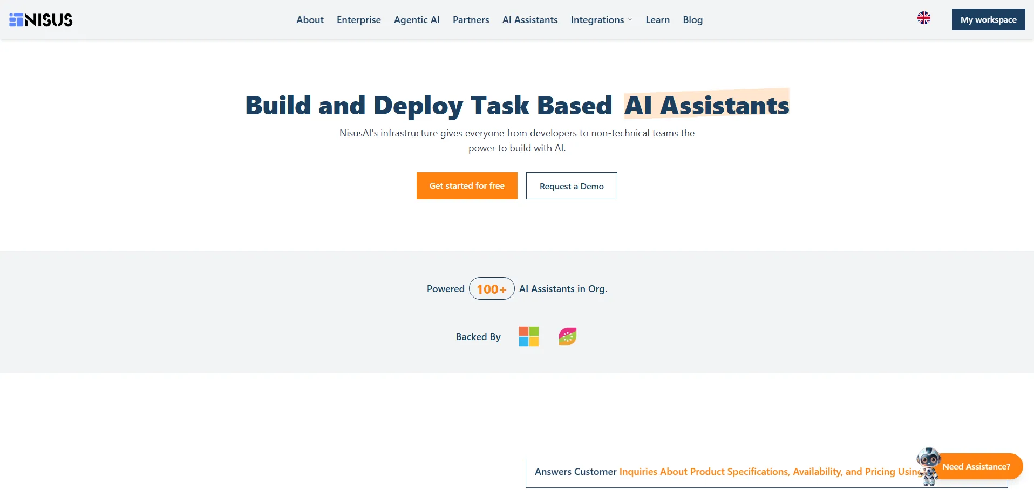This screenshot has width=1034, height=490.
Task: Click the Nisus logo in the header
Action: pyautogui.click(x=41, y=20)
